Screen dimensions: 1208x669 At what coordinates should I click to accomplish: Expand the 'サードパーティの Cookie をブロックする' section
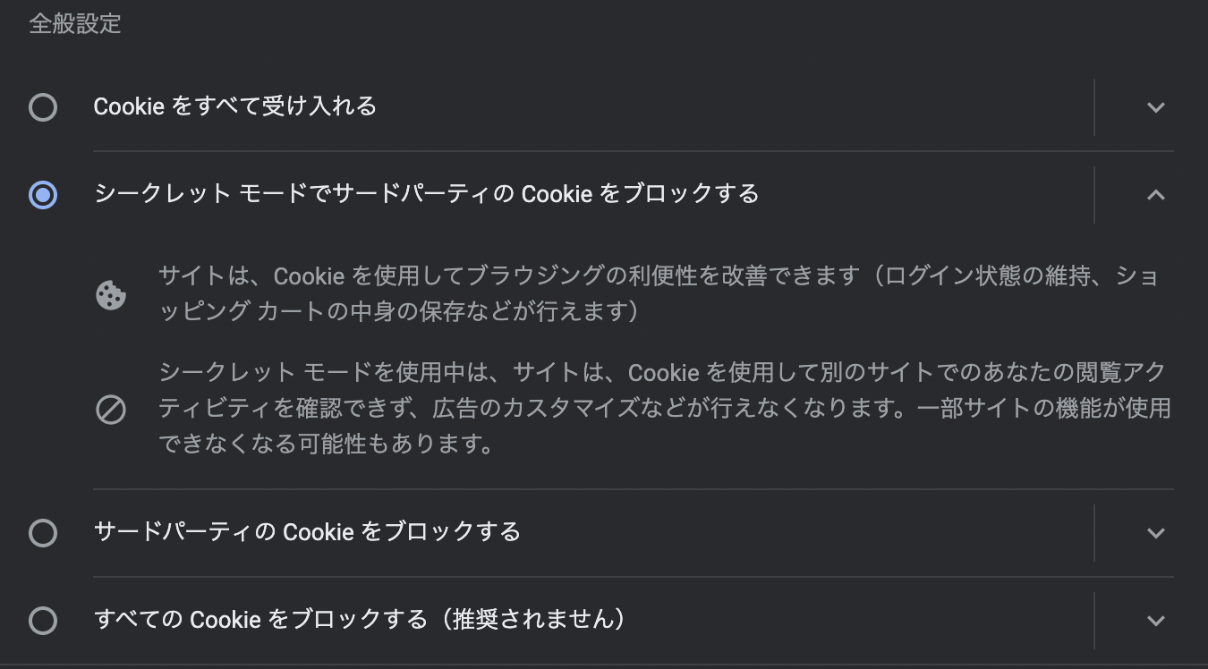pyautogui.click(x=1156, y=531)
